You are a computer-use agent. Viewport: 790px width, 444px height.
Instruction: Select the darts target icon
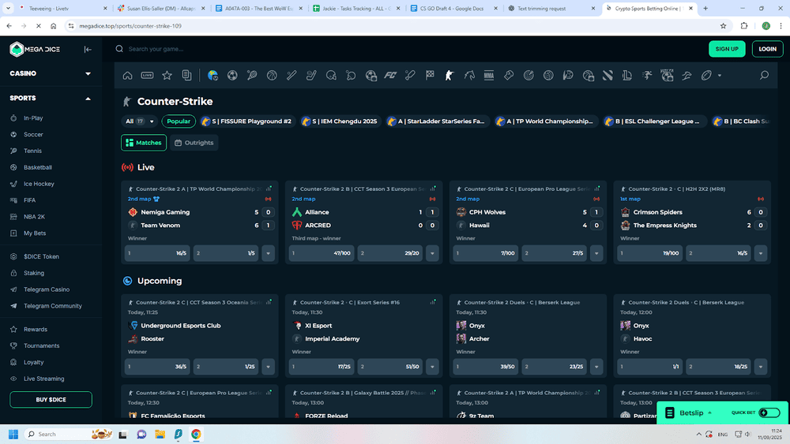[x=529, y=76]
